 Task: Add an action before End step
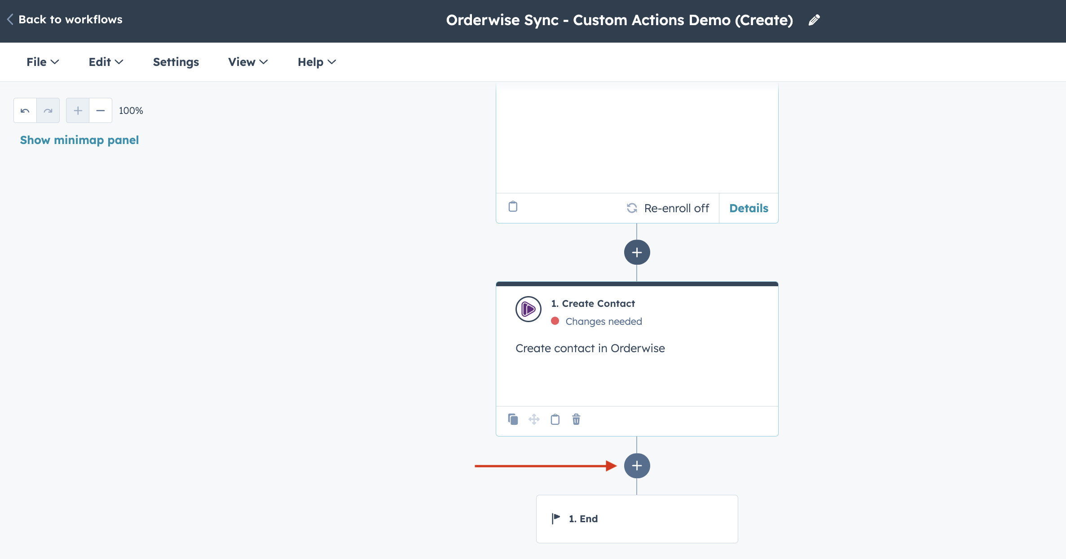tap(637, 466)
